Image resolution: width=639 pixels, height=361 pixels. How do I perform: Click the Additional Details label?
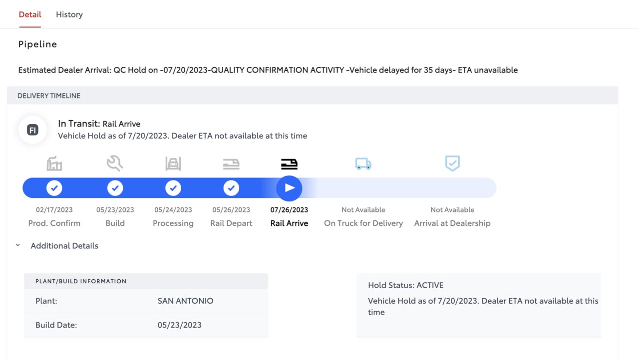pyautogui.click(x=64, y=246)
